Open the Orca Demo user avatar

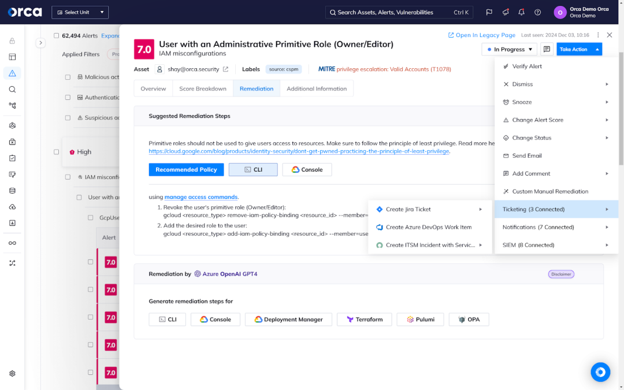pos(560,12)
